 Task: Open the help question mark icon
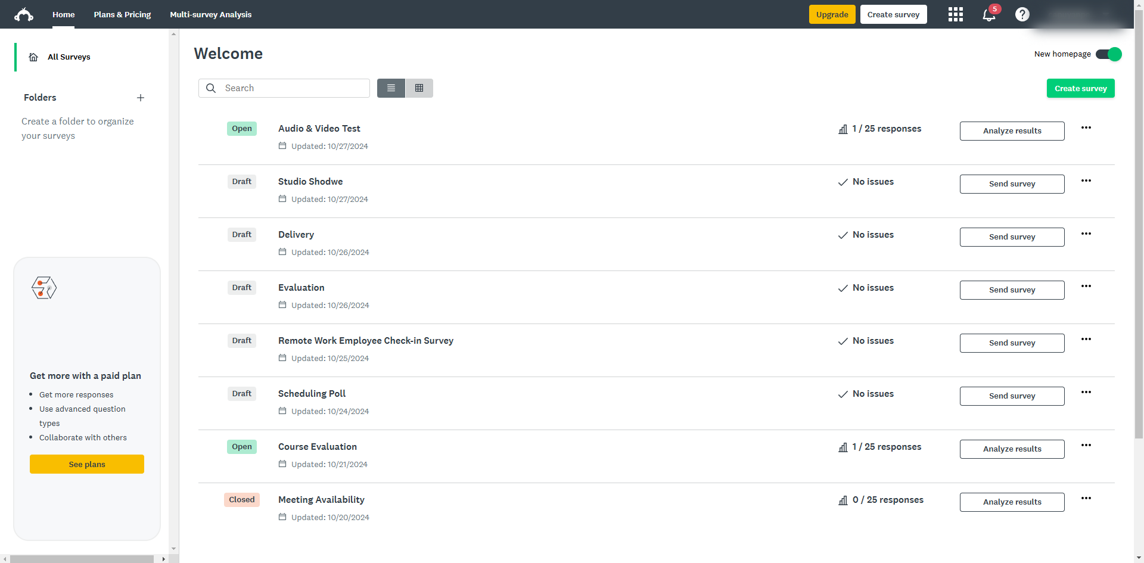coord(1022,14)
